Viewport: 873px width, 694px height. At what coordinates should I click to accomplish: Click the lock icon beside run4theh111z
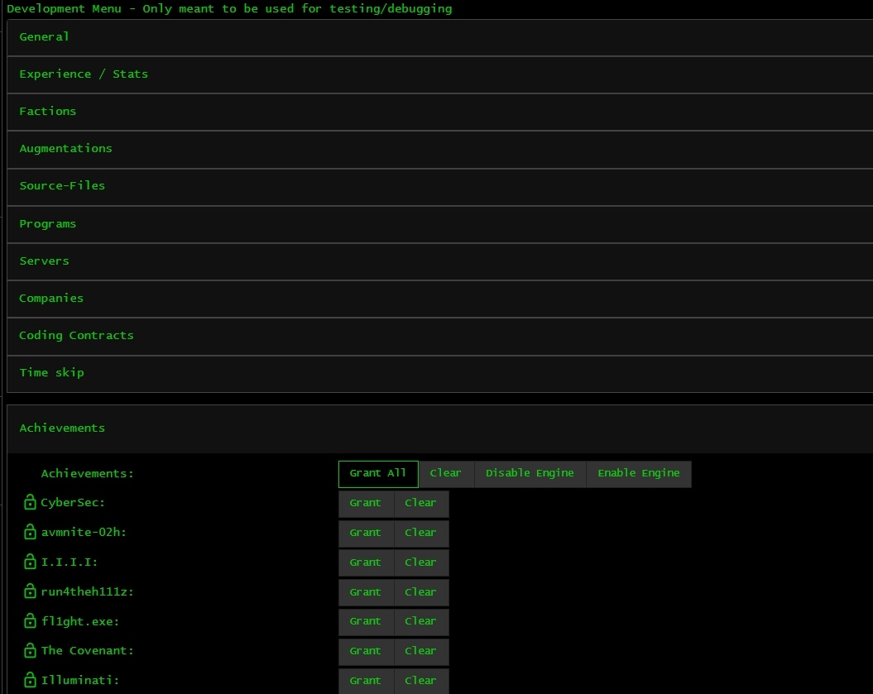30,591
